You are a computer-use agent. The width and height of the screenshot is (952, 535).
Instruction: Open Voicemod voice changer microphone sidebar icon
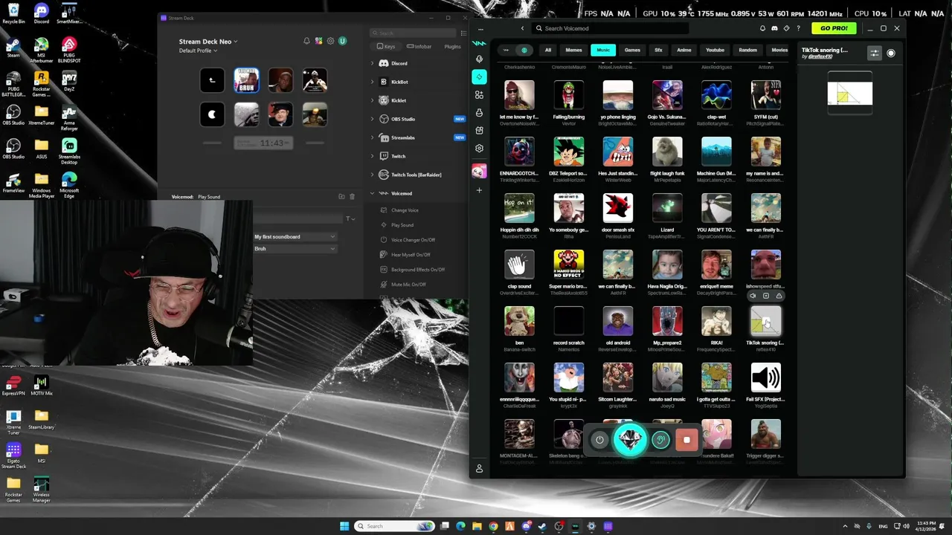[479, 59]
